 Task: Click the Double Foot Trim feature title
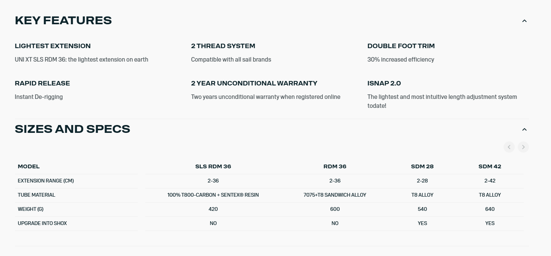[x=401, y=46]
